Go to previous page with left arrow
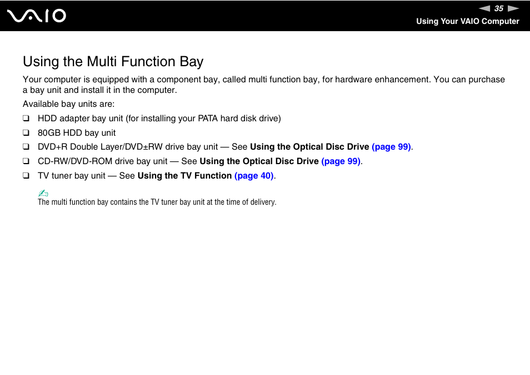 pos(484,8)
